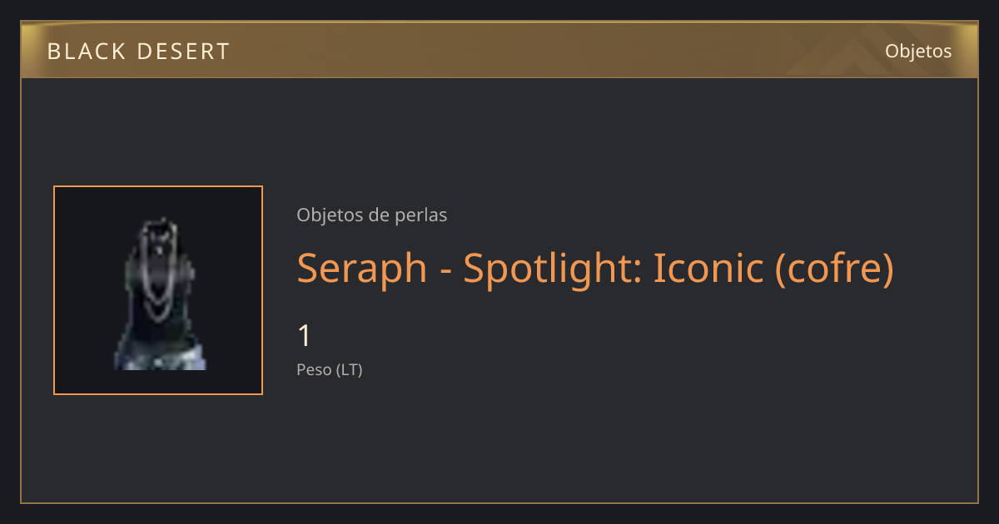Click the Peso (LT) label
The height and width of the screenshot is (524, 999).
point(330,369)
